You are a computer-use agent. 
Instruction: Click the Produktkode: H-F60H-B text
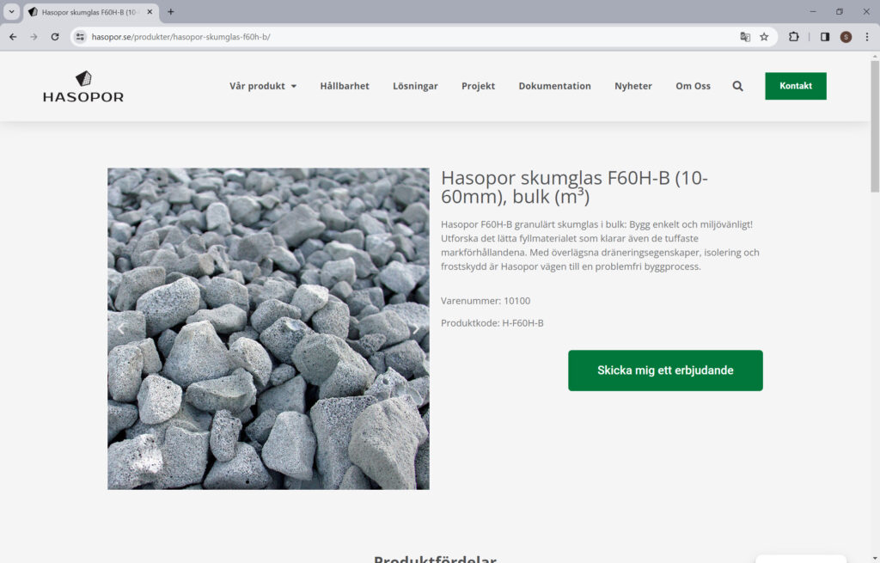pos(492,323)
